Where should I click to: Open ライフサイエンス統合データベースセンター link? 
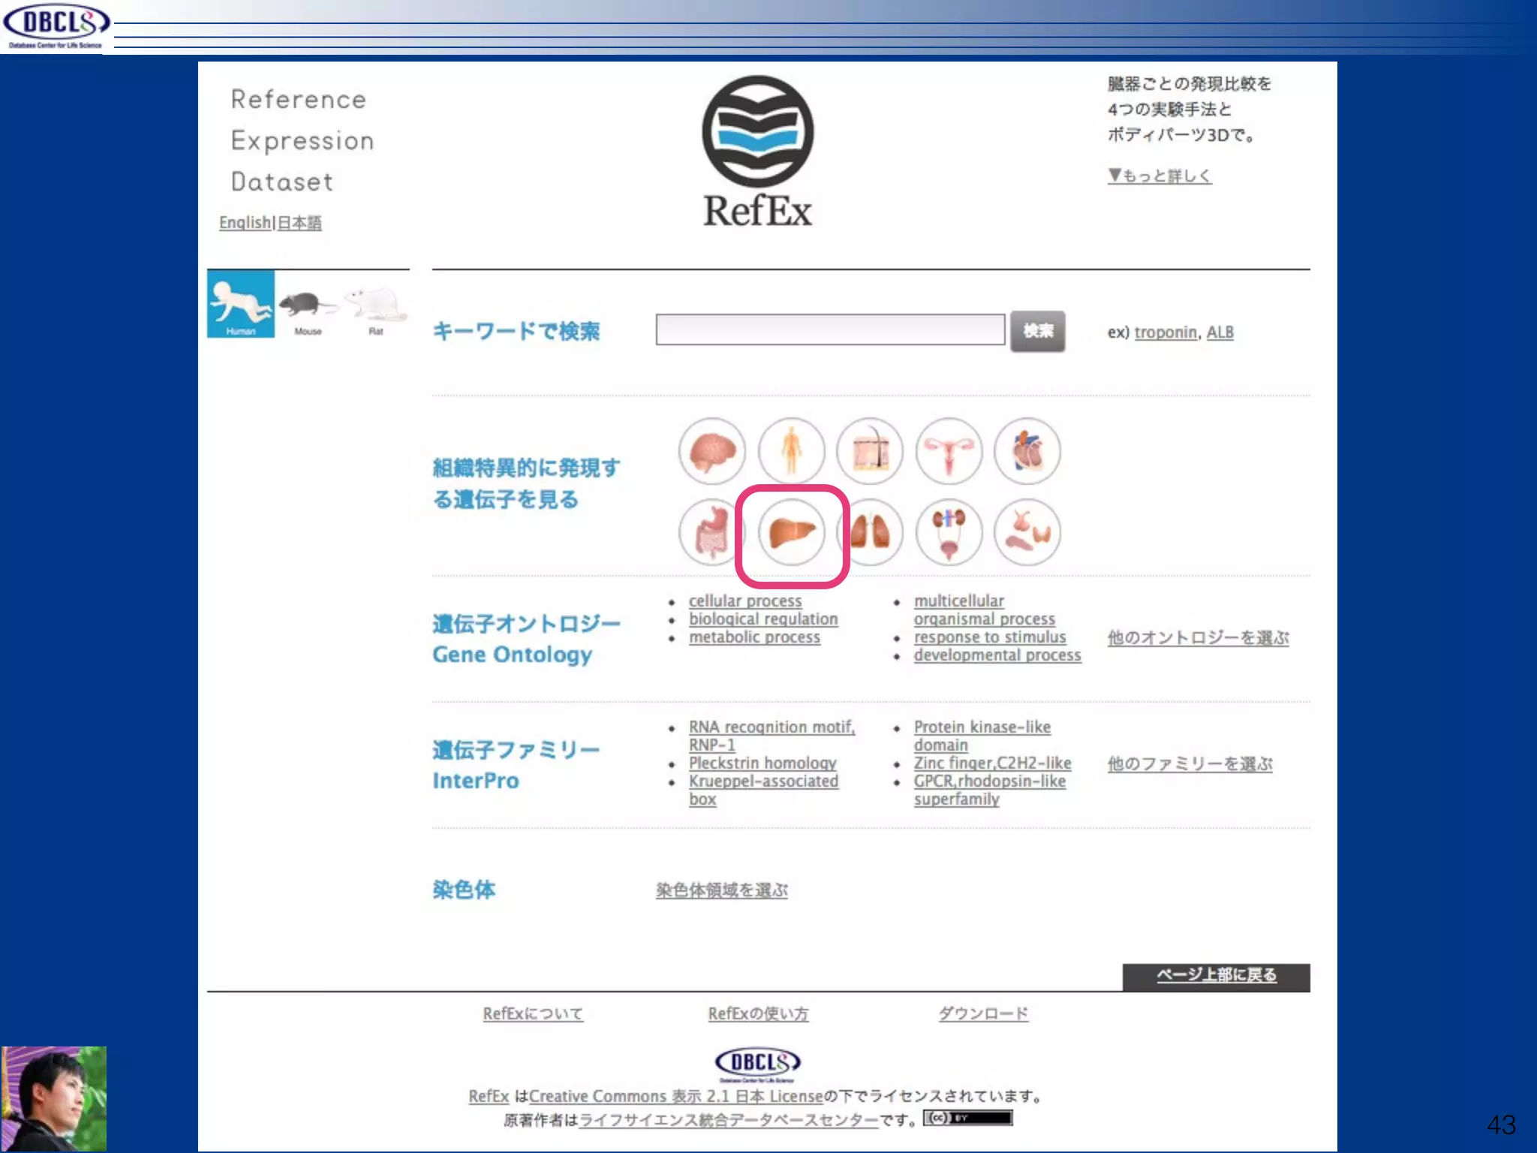(728, 1121)
